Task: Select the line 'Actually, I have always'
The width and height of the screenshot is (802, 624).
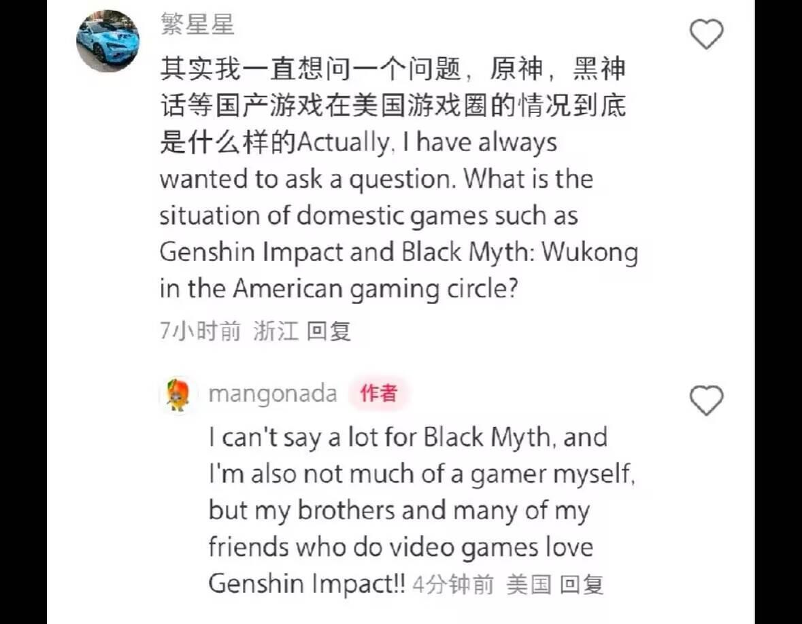Action: point(427,143)
